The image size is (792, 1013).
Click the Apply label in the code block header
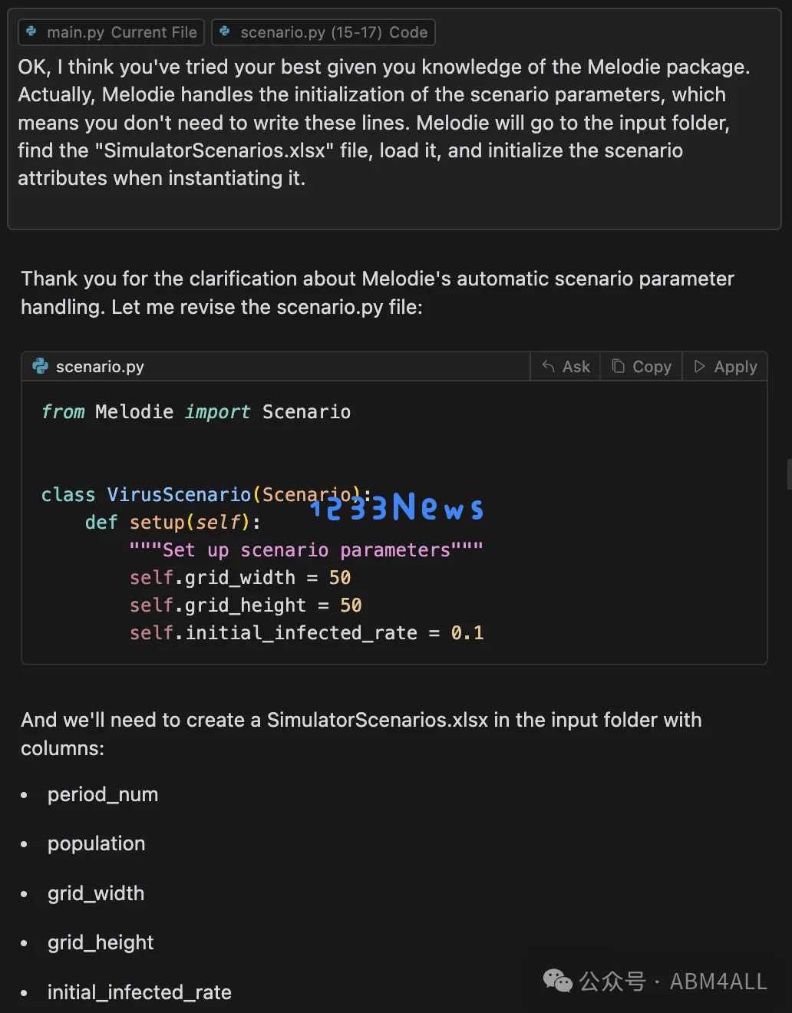coord(735,366)
